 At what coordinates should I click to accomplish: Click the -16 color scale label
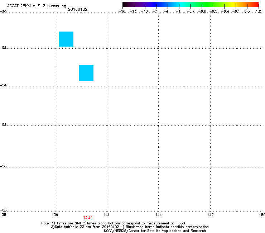(122, 11)
